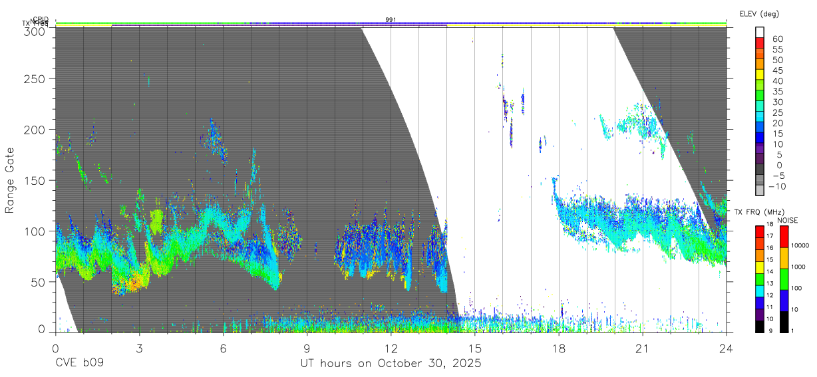
Task: Click the 12 tick on UT hours axis
Action: click(391, 348)
